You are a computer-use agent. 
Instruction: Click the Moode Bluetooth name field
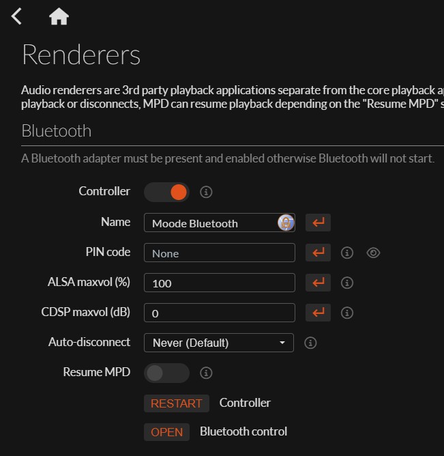211,223
